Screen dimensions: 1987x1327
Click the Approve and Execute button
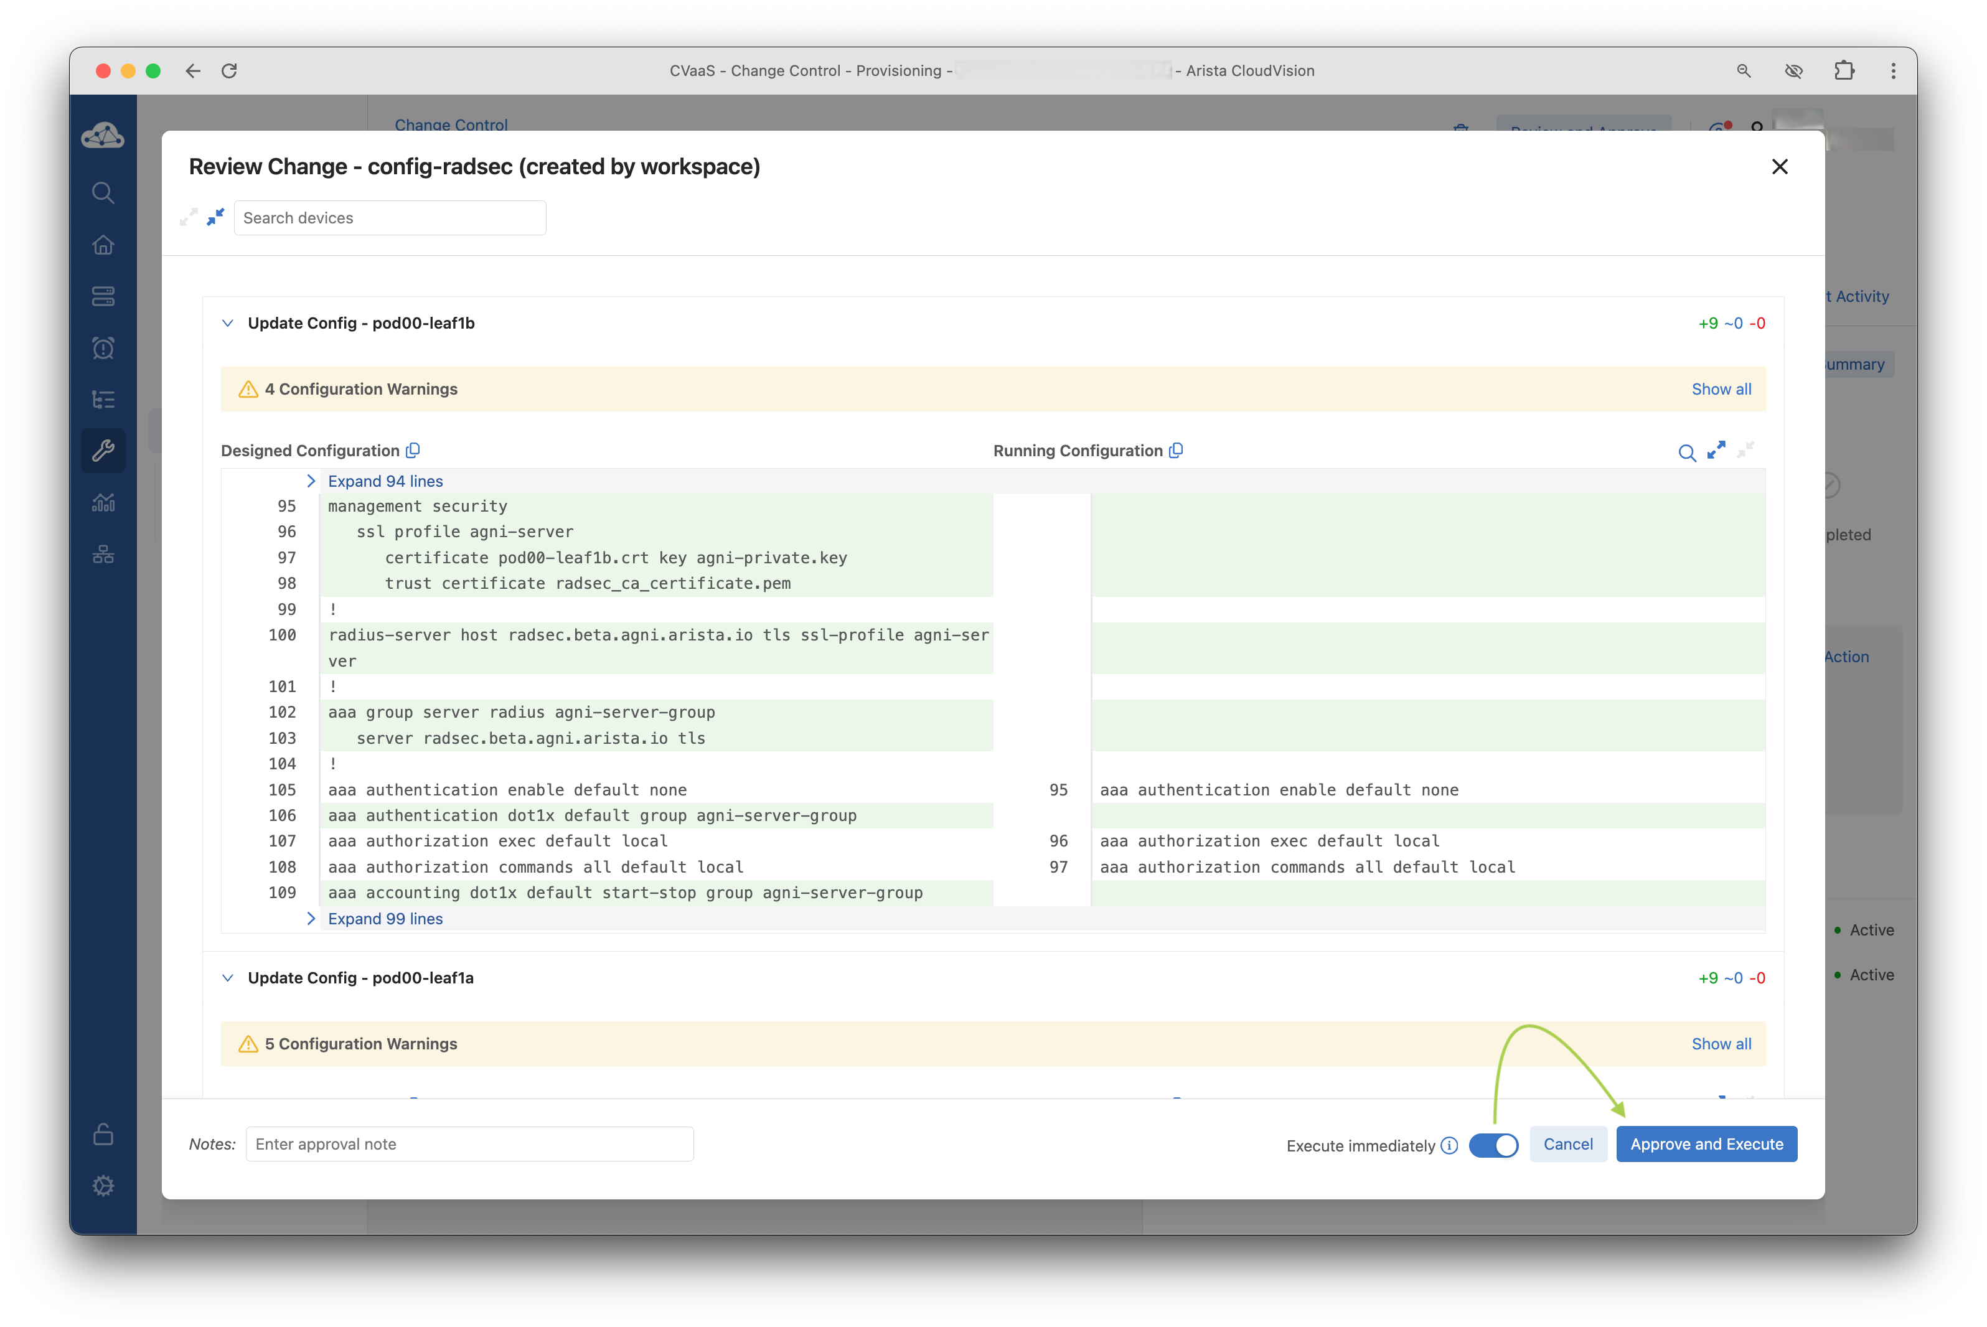coord(1706,1144)
